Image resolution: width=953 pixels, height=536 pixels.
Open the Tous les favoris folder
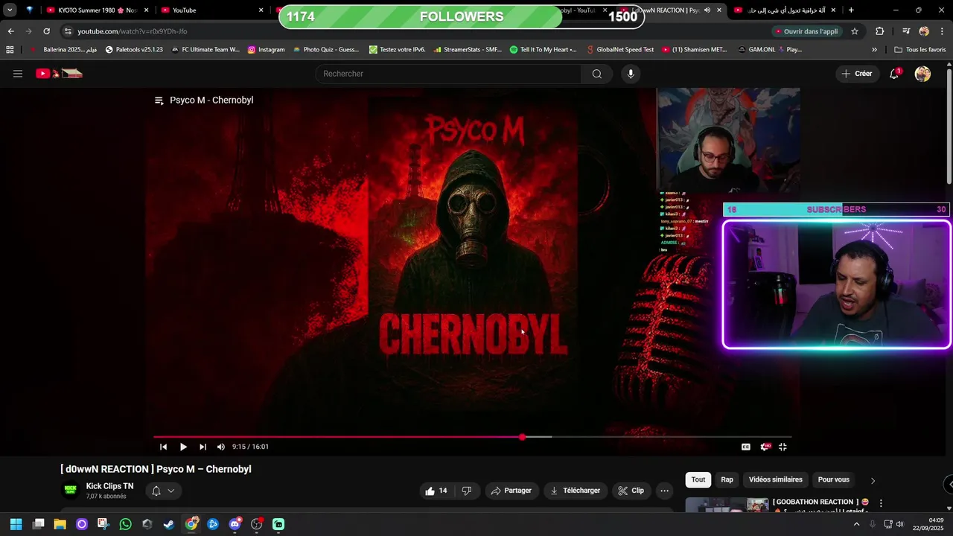(x=919, y=50)
